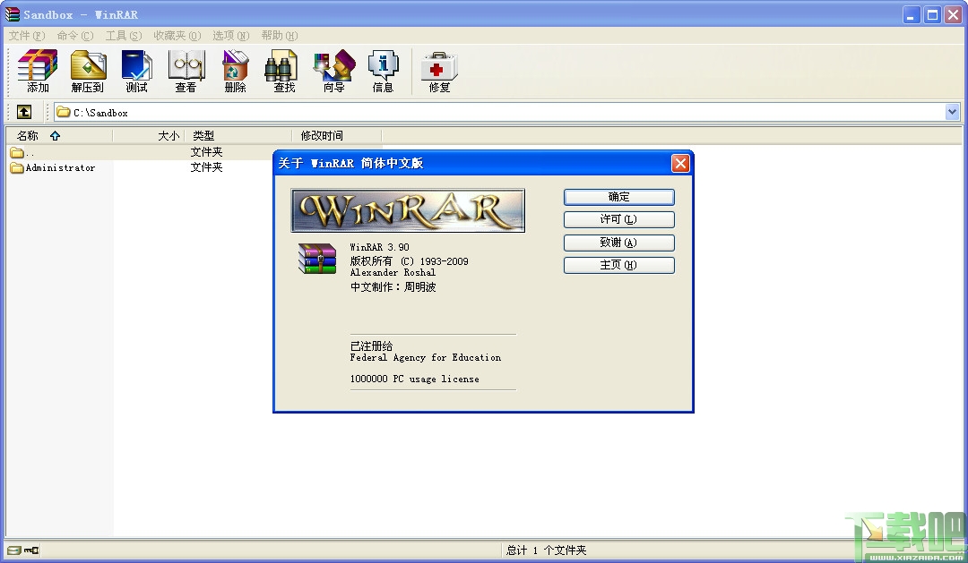Expand the address path dropdown

pos(952,112)
